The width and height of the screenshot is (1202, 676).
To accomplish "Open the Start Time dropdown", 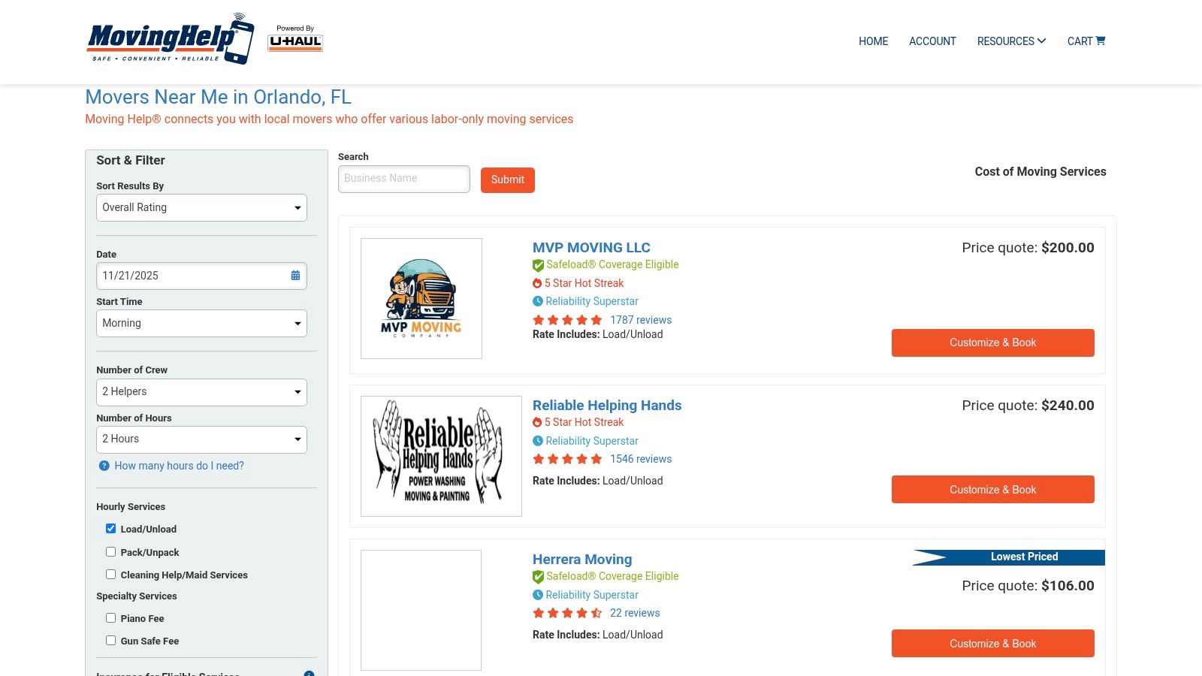I will [201, 324].
